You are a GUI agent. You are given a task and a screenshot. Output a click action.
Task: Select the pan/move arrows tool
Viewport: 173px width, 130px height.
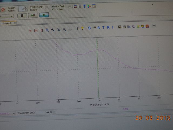(x=70, y=29)
